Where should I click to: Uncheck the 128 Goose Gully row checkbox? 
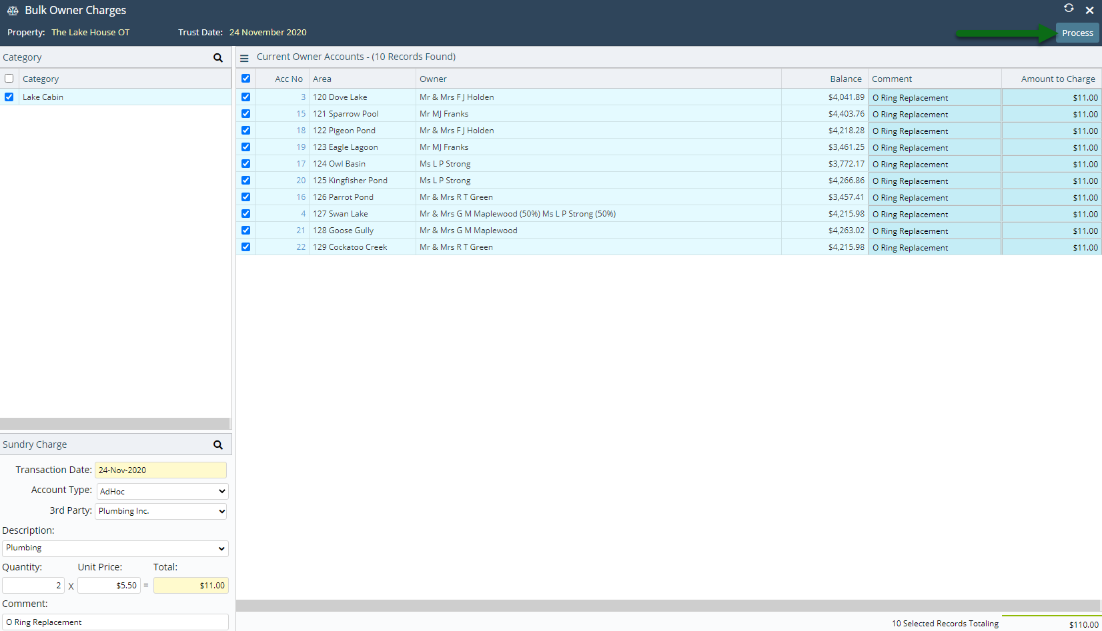coord(246,230)
